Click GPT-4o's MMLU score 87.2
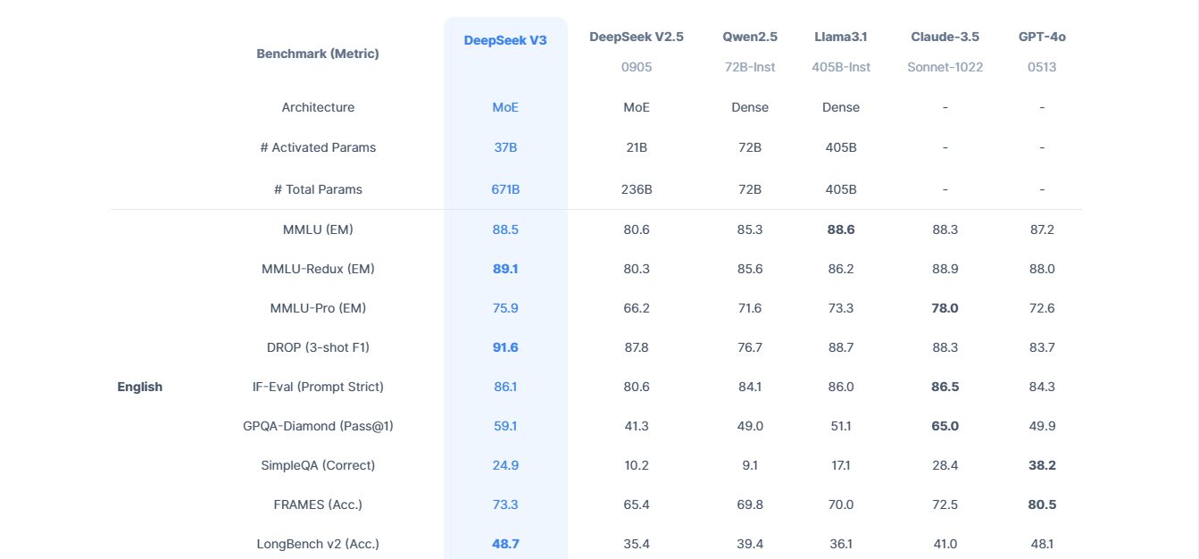 (x=1042, y=229)
